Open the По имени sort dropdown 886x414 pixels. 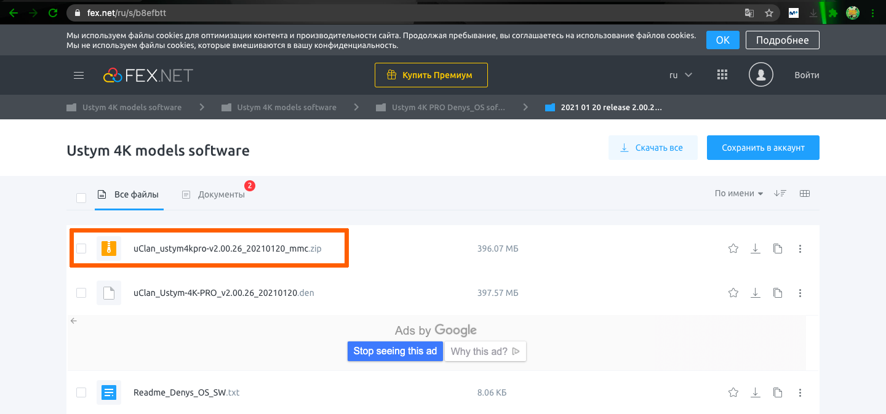[x=738, y=194]
